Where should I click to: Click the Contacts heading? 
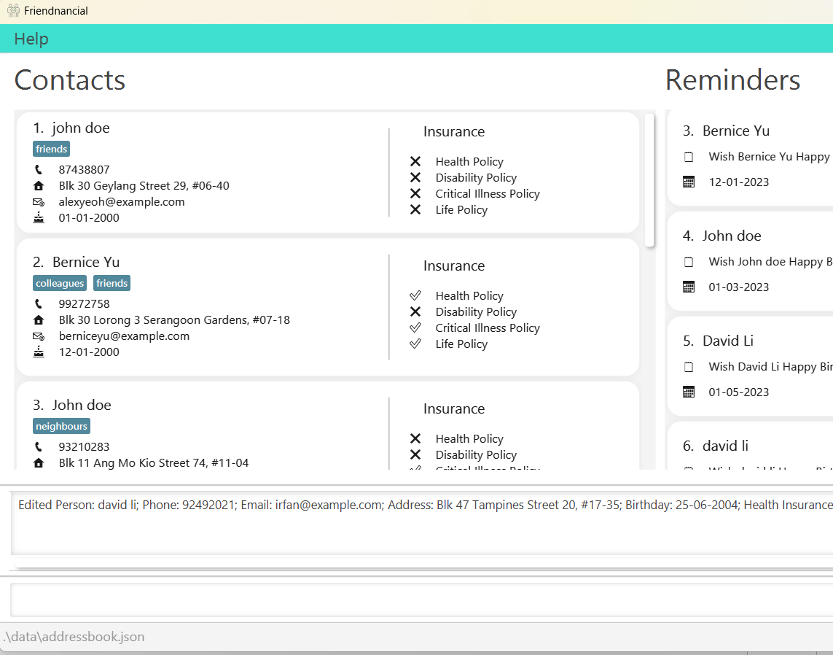pyautogui.click(x=69, y=80)
